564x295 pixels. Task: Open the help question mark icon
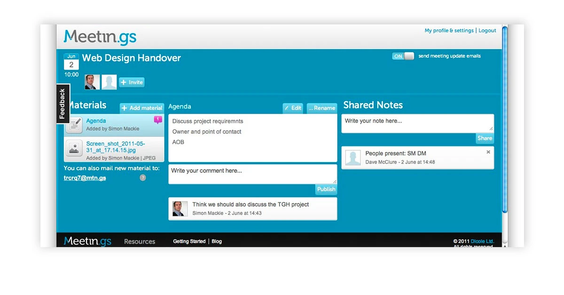tap(143, 178)
